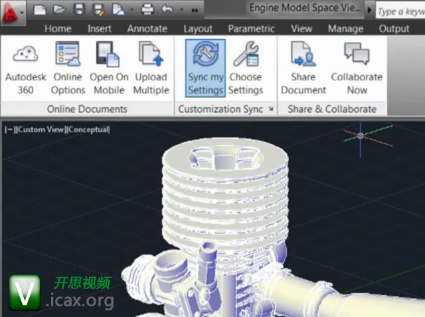Click the Plot printer icon

147,10
